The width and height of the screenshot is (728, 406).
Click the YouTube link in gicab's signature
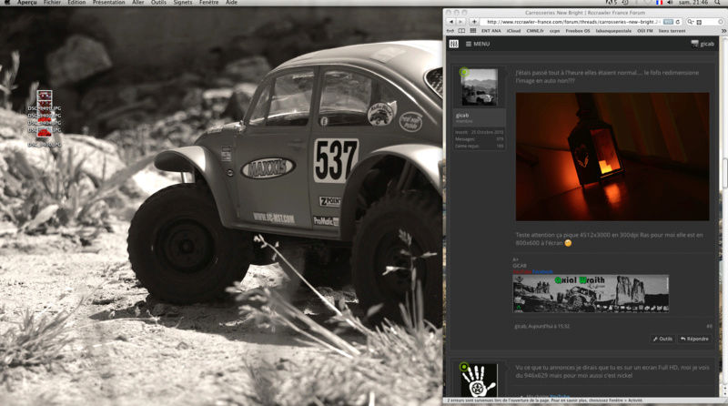(x=521, y=272)
